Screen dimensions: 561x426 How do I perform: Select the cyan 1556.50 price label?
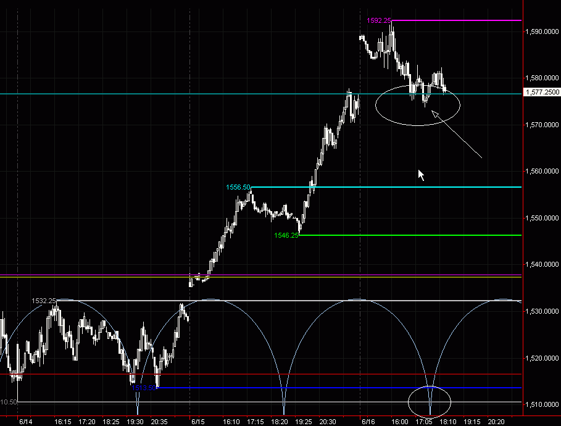tap(238, 187)
